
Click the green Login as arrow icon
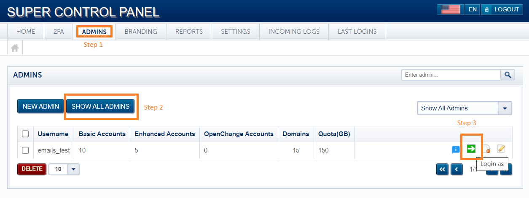click(x=471, y=149)
